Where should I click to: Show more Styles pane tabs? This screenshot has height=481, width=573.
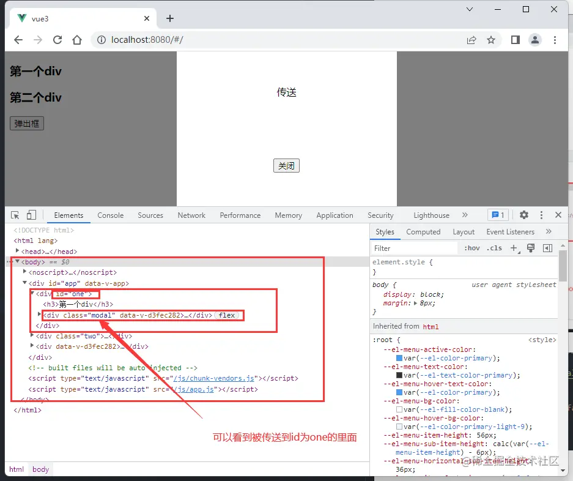pos(549,231)
